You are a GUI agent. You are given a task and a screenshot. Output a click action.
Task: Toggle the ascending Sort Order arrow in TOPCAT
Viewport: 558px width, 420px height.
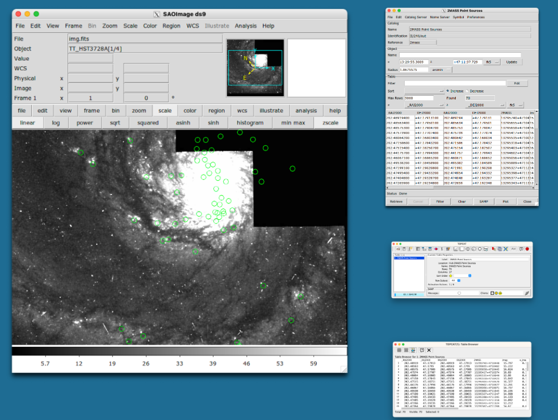(451, 275)
